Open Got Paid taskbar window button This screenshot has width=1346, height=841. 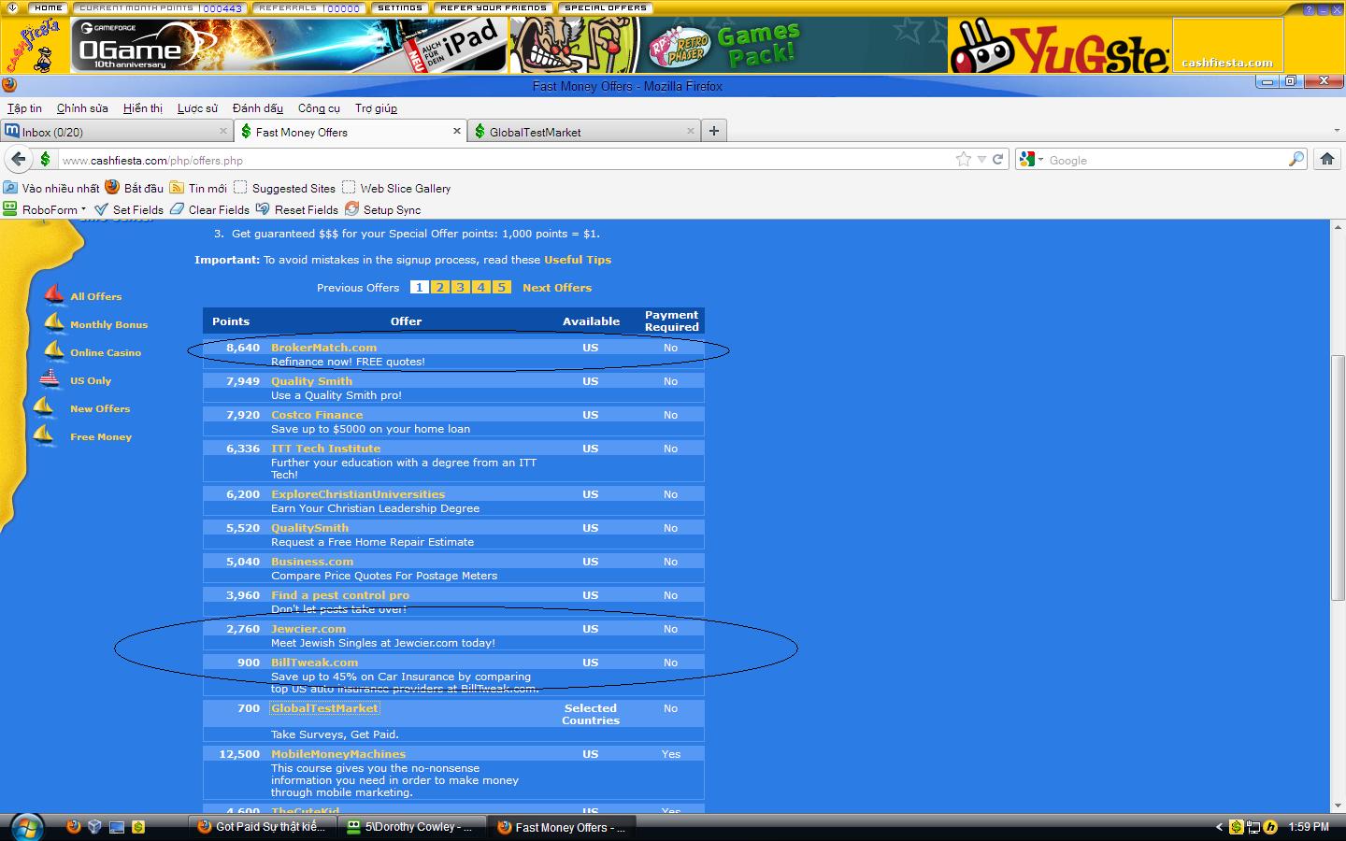click(261, 827)
